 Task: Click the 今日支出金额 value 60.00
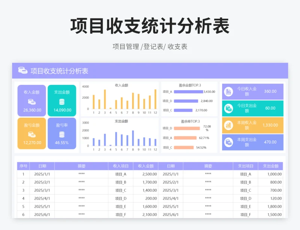pos(270,108)
